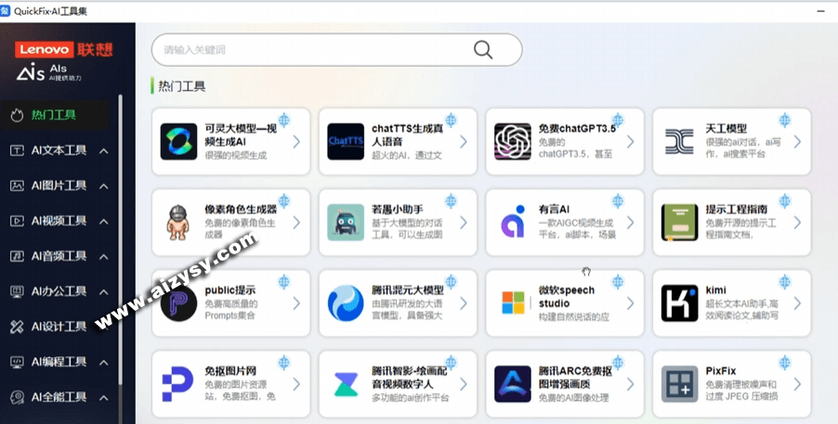Click arrow on 腾讯ARC免费抠图 card

click(630, 383)
